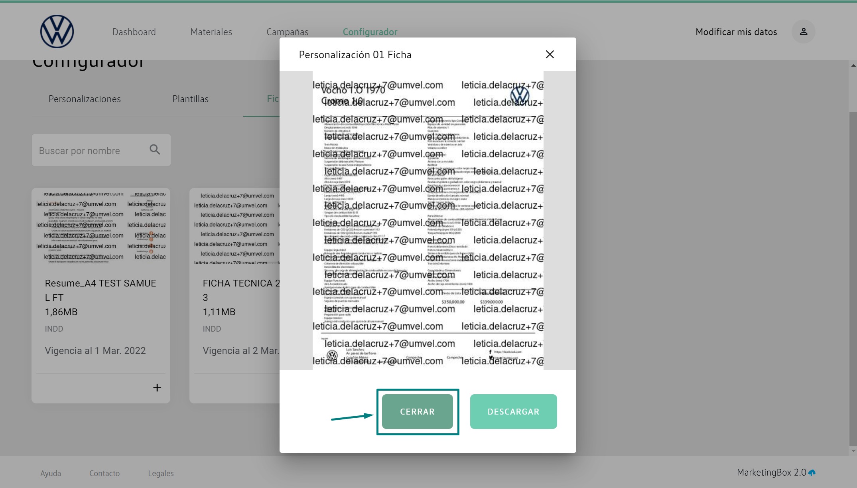Open the Ayuda footer link

pos(51,473)
